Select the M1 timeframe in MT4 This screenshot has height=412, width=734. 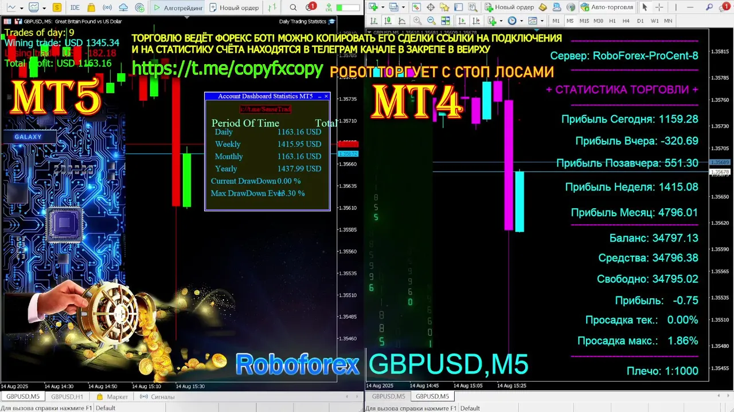pyautogui.click(x=556, y=21)
